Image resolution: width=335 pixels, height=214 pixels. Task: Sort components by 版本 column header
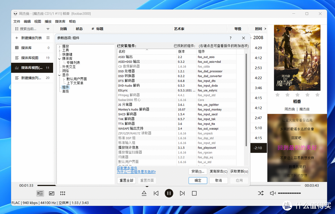(187, 52)
